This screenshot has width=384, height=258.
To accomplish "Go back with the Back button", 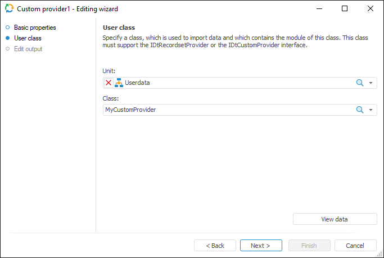I will 215,246.
